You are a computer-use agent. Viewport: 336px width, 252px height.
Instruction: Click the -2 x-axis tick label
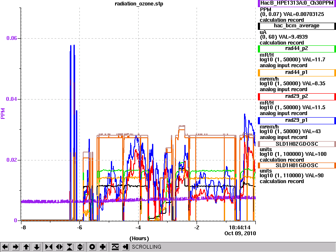(197, 227)
